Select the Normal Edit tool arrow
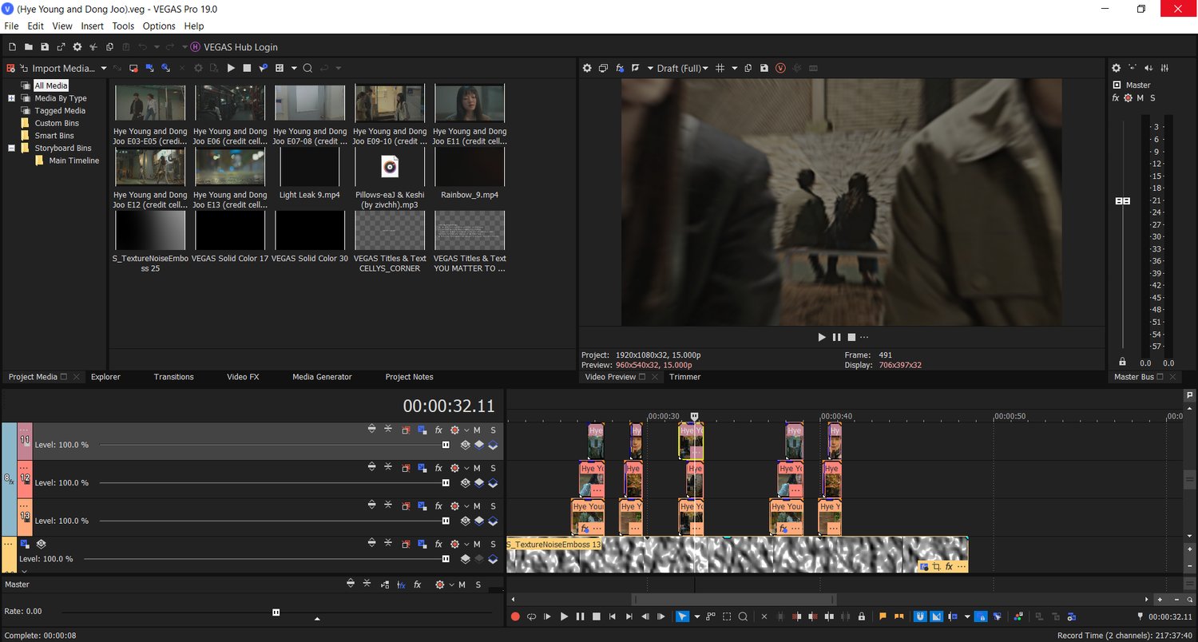Viewport: 1198px width, 642px height. pyautogui.click(x=682, y=616)
